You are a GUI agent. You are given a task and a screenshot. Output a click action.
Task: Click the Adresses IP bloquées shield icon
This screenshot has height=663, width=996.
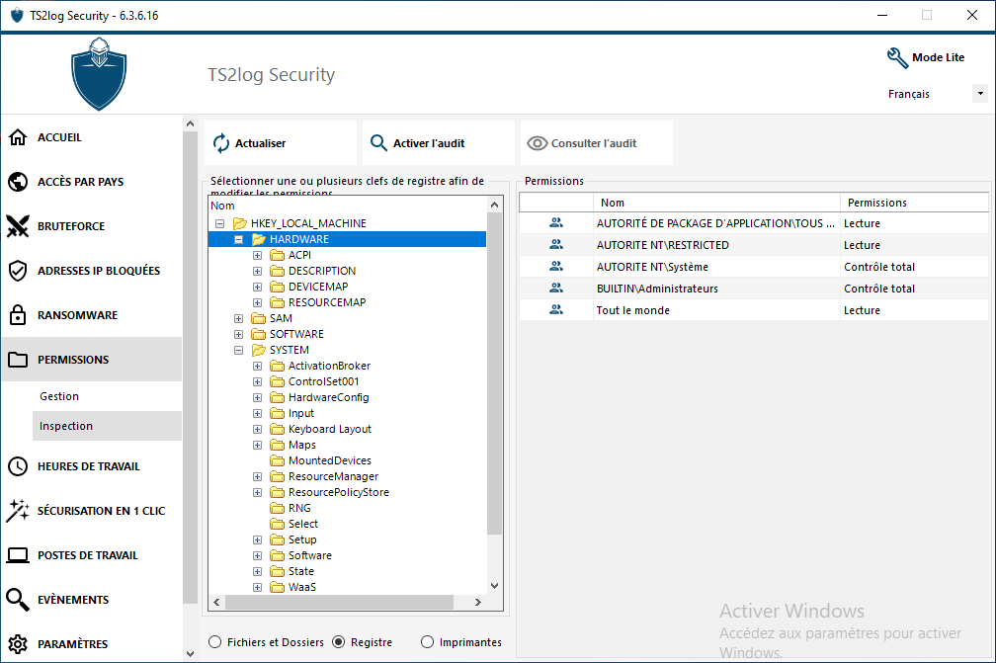(x=18, y=271)
